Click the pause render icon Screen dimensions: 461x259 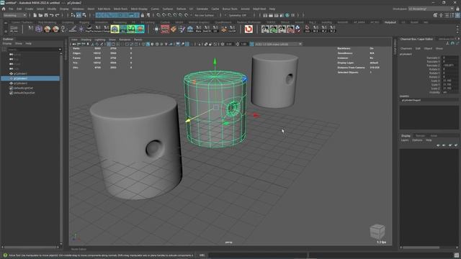pos(293,15)
